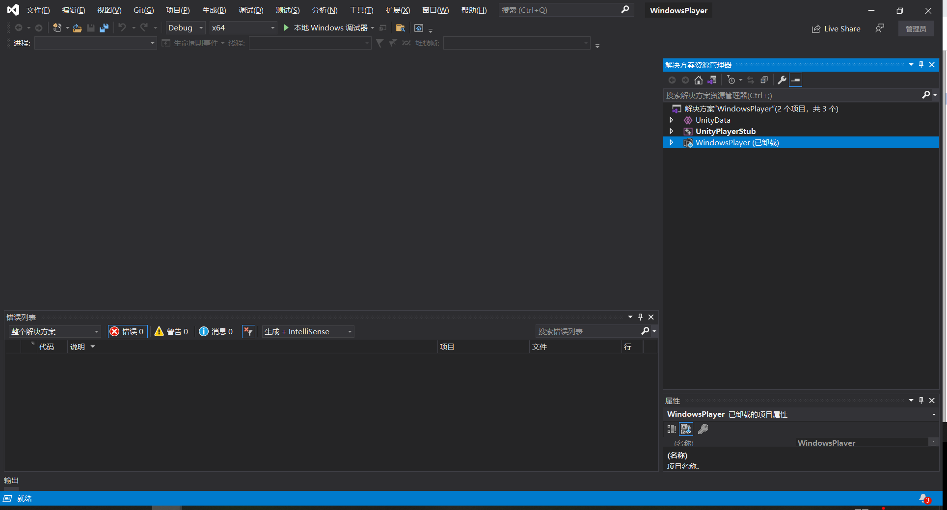Toggle auto-hide pin on Solution Explorer
The width and height of the screenshot is (947, 510).
point(921,65)
